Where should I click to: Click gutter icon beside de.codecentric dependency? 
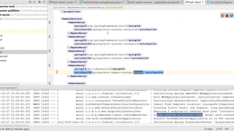coord(50,65)
